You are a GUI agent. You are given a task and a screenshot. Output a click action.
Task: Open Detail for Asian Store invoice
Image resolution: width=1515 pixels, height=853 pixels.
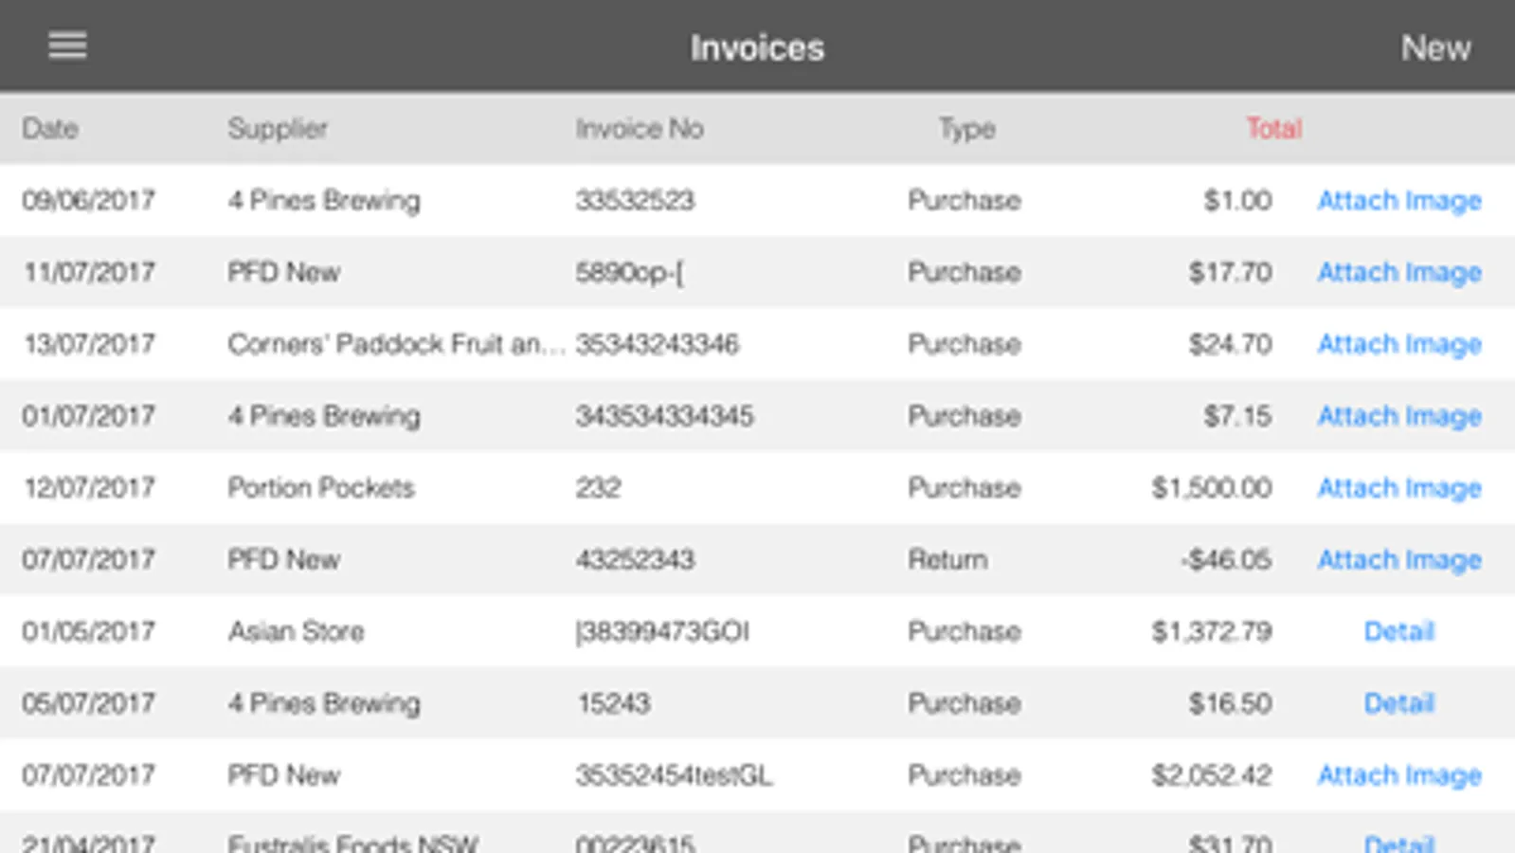tap(1398, 631)
